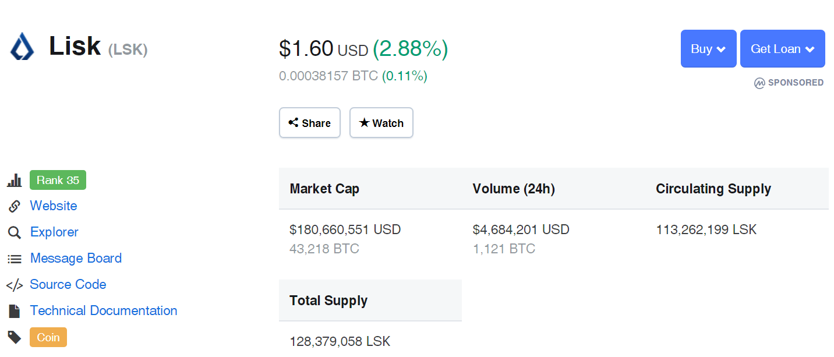
Task: Click the code brackets Source Code icon
Action: pos(15,285)
